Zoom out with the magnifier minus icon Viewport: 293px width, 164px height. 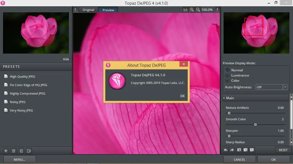[198, 10]
